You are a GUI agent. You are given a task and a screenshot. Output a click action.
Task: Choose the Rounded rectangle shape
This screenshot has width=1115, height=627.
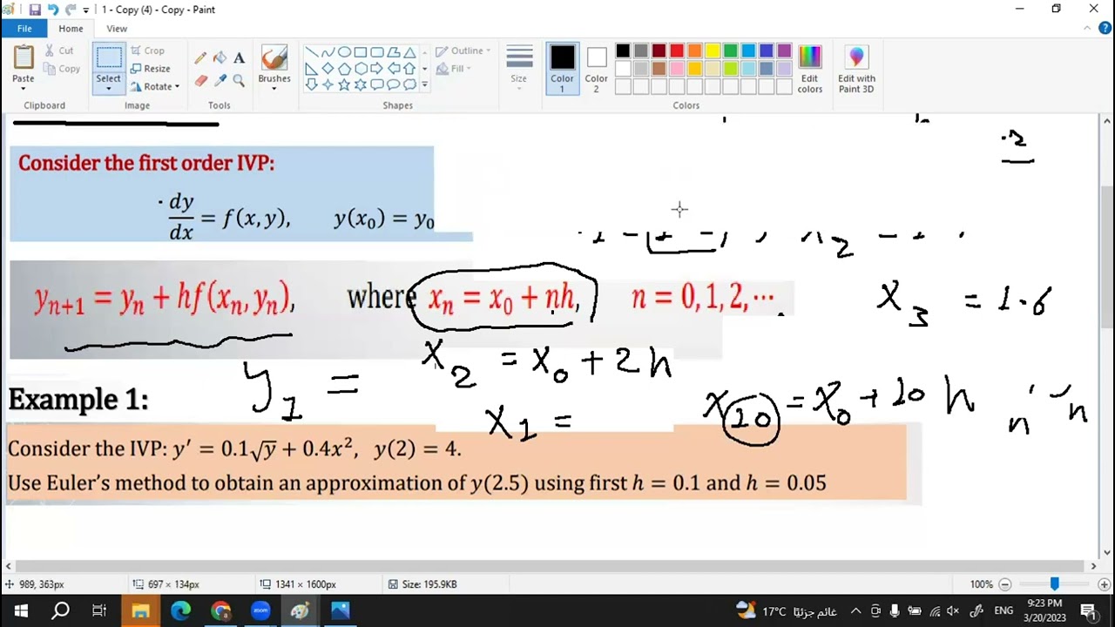[x=376, y=52]
